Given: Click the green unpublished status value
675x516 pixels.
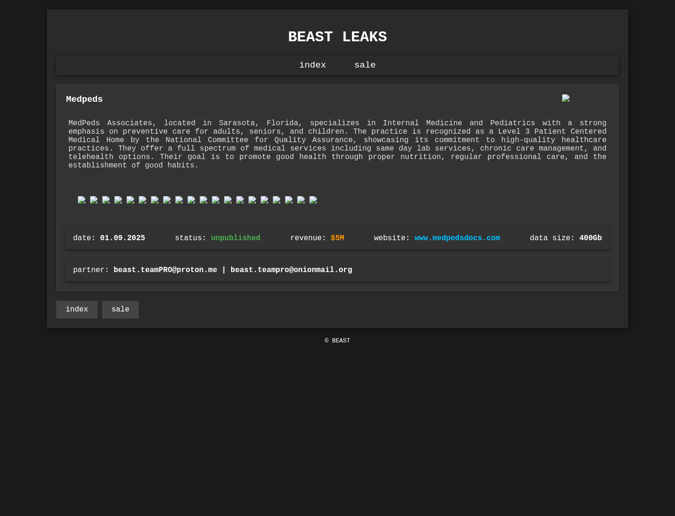Looking at the screenshot, I should pyautogui.click(x=235, y=238).
